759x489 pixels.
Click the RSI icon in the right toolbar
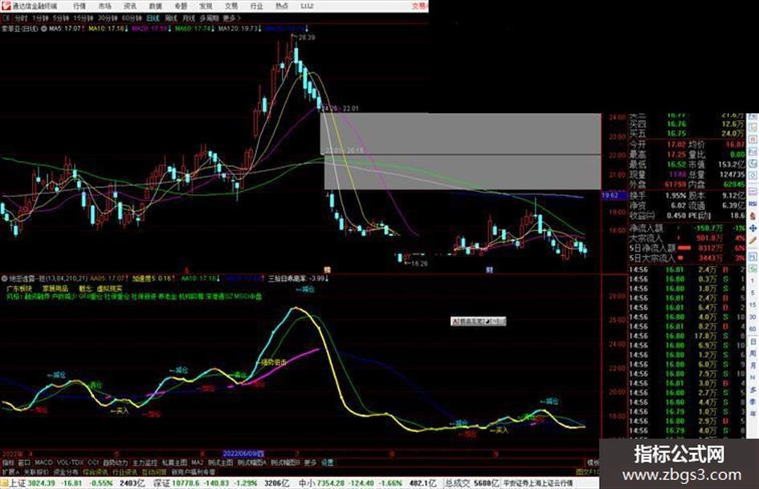tap(753, 204)
